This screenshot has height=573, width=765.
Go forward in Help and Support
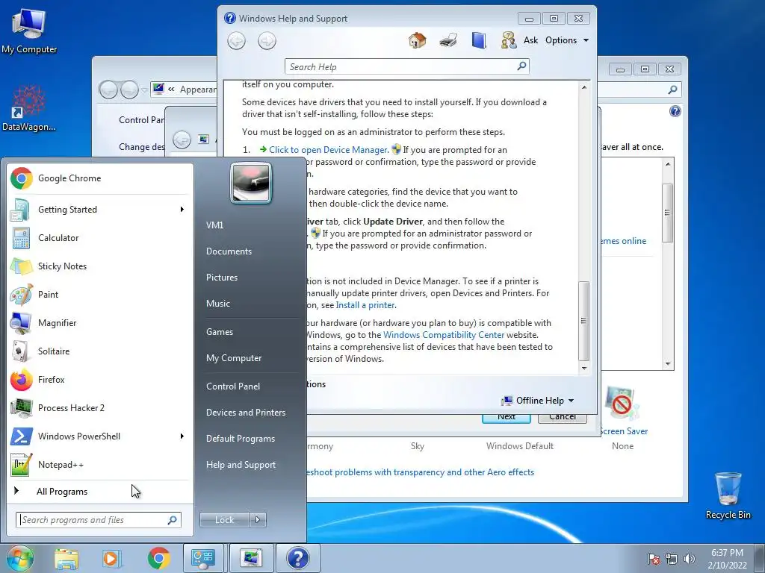pyautogui.click(x=267, y=40)
